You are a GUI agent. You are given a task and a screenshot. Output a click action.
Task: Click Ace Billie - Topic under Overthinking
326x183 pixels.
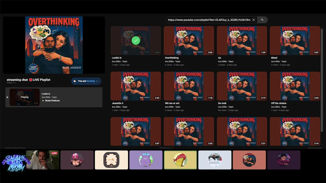(173, 62)
